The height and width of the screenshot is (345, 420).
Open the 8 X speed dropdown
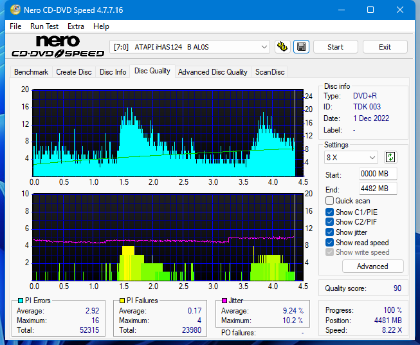[x=351, y=157]
